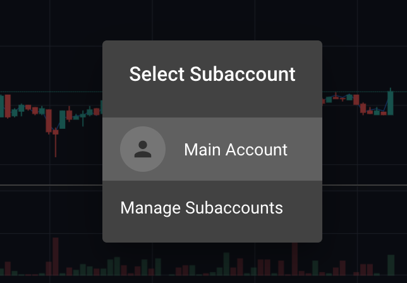The height and width of the screenshot is (283, 407).
Task: Click the person avatar icon beside Main Account
Action: (143, 150)
